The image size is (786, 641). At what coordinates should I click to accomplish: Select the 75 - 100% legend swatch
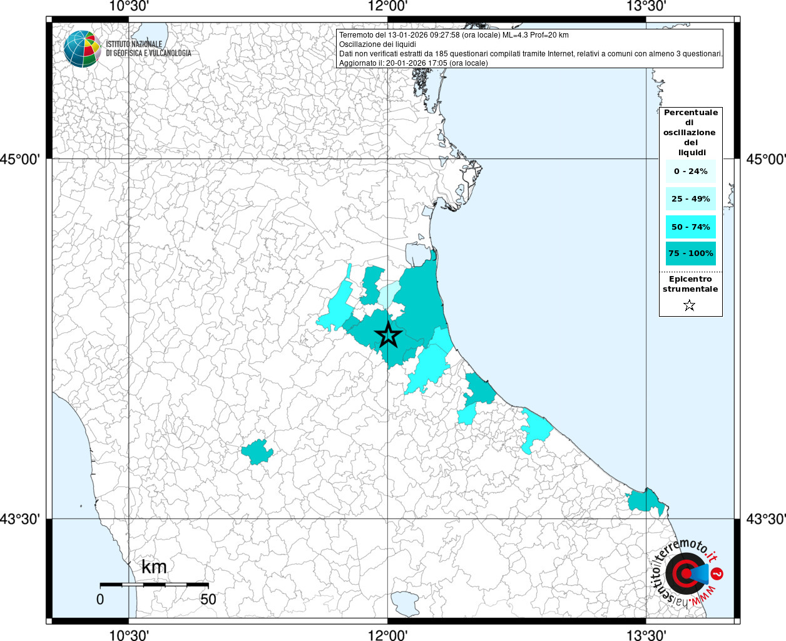(690, 254)
